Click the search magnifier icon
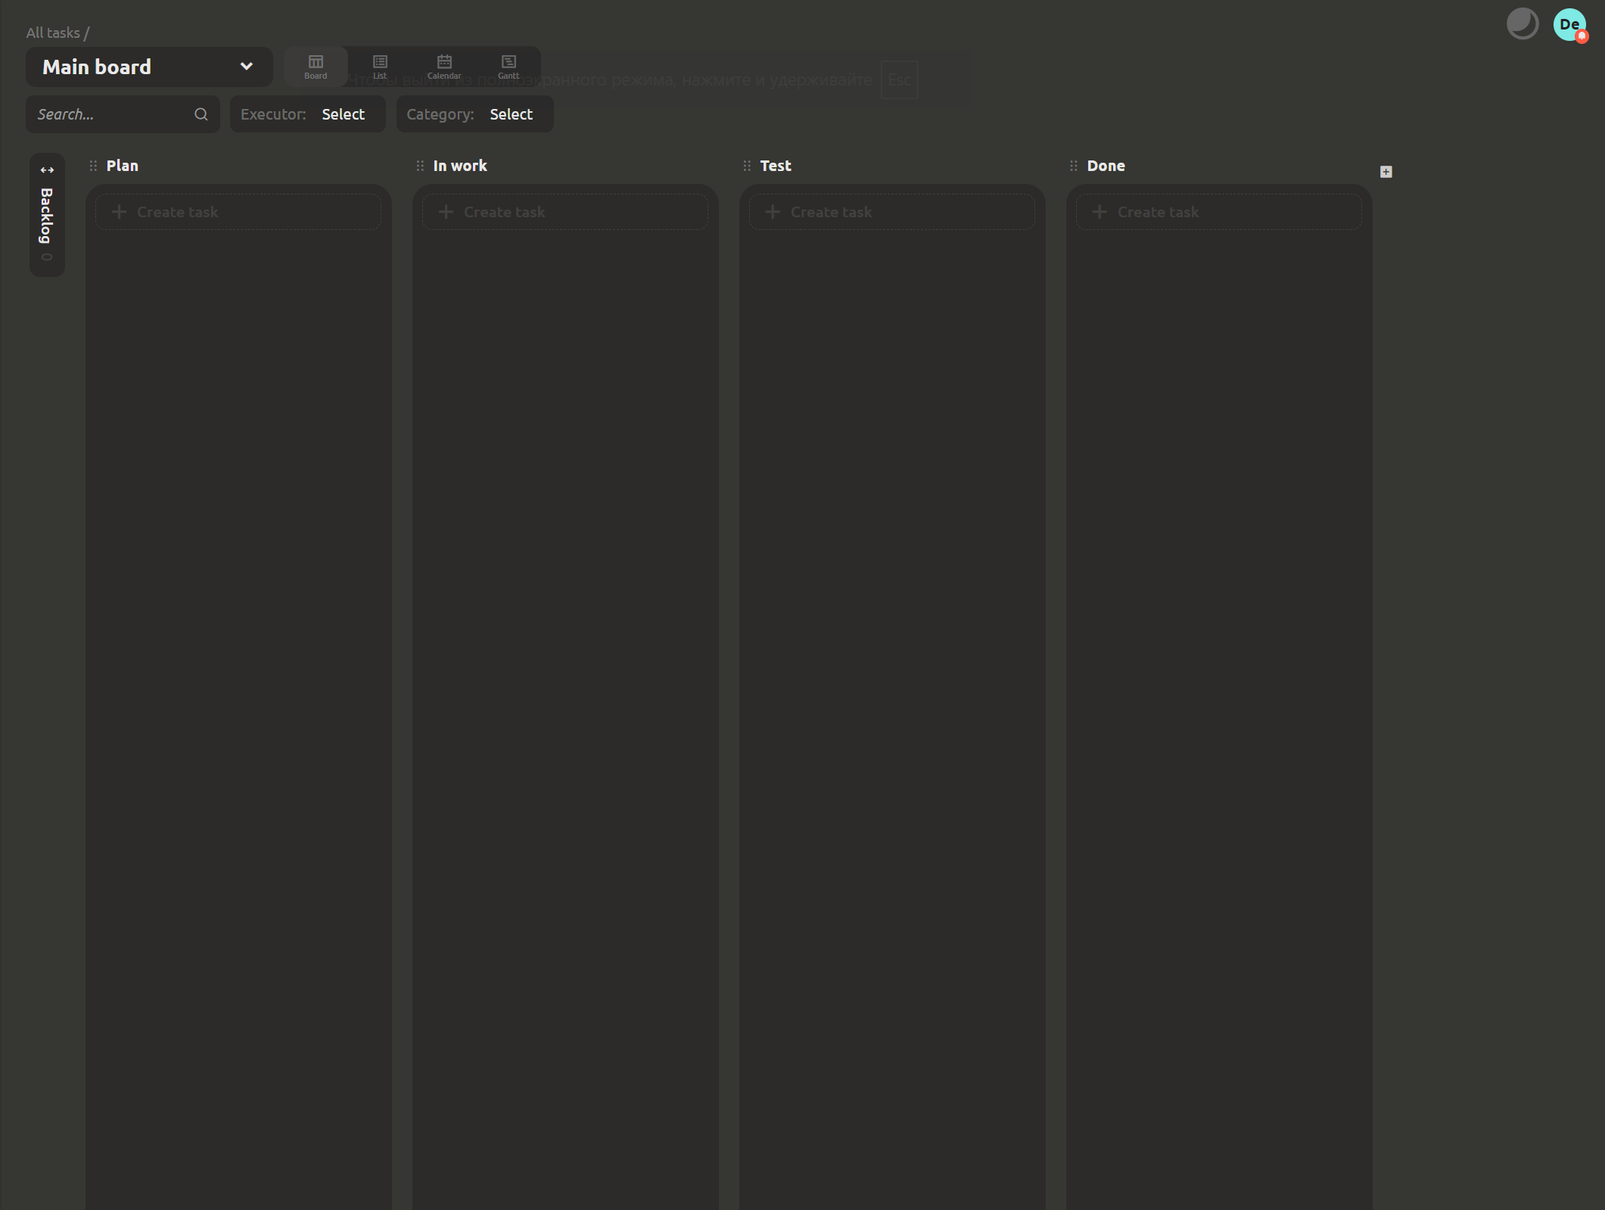The height and width of the screenshot is (1210, 1605). (x=201, y=114)
